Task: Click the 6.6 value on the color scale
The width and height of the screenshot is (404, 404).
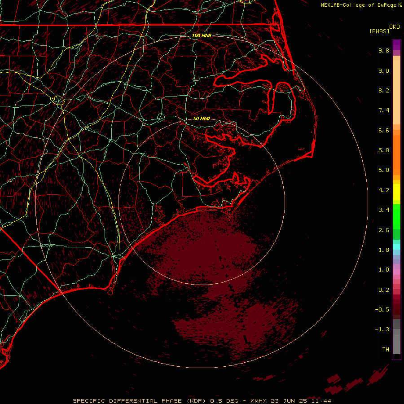Action: pyautogui.click(x=384, y=130)
